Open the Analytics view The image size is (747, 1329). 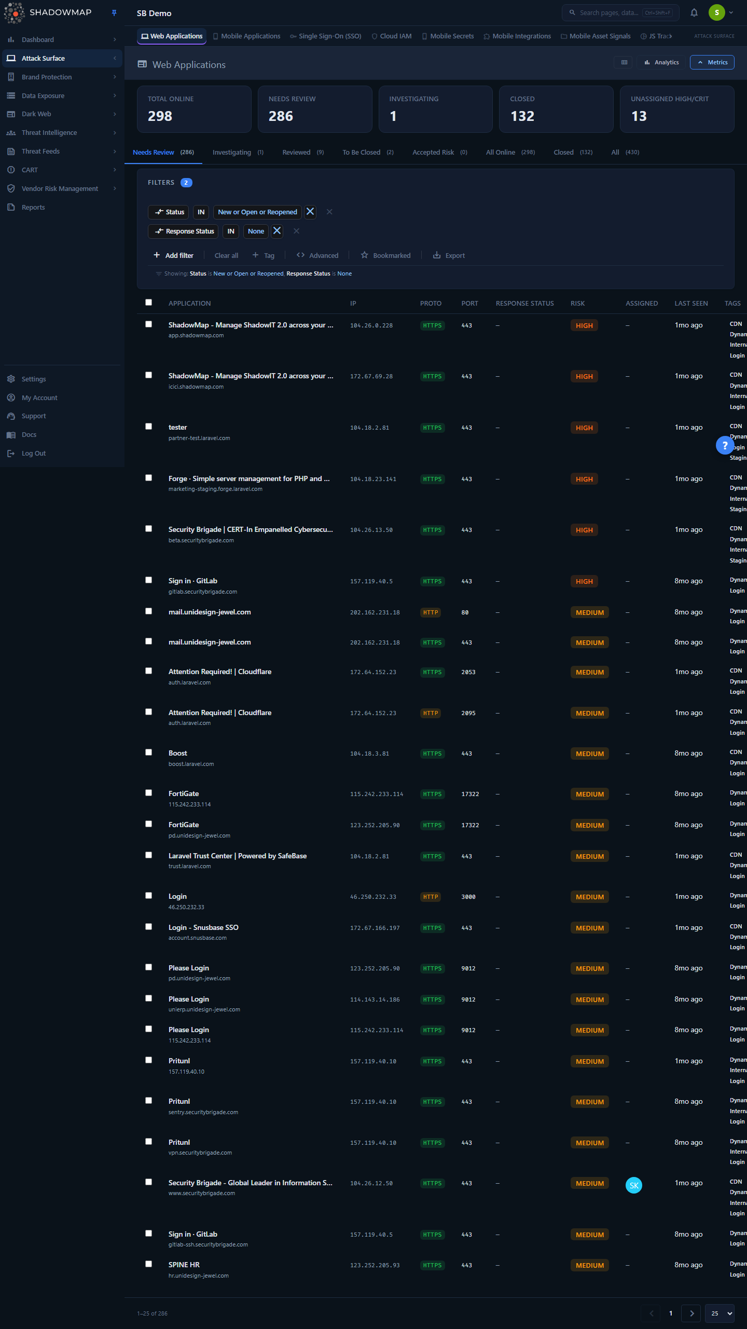[662, 62]
